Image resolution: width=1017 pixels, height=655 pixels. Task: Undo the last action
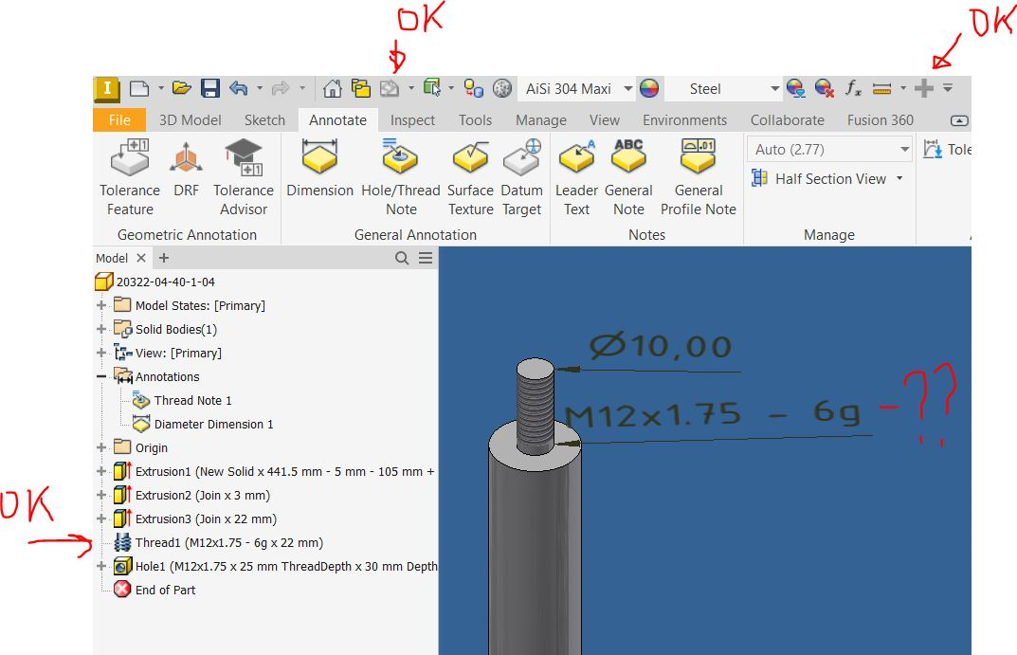(238, 88)
